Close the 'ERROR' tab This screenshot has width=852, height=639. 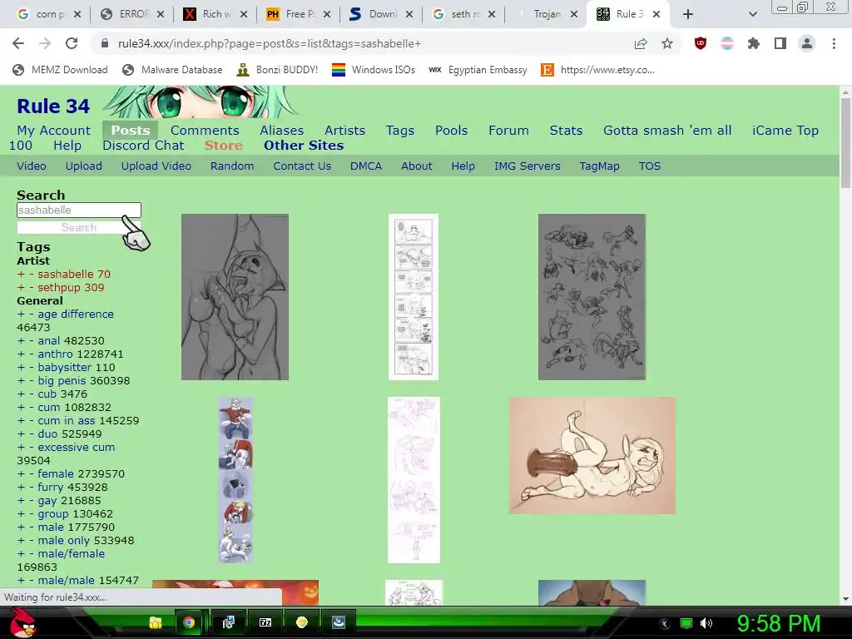tap(161, 14)
